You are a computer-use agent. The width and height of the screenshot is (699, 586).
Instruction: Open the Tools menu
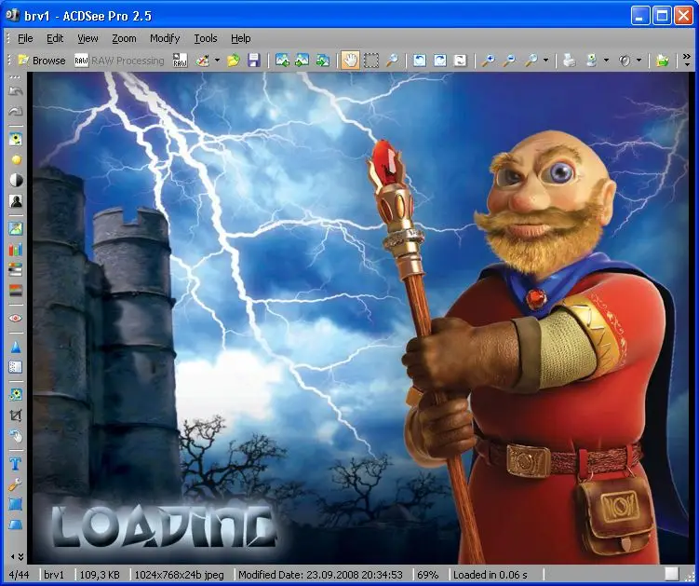point(206,38)
